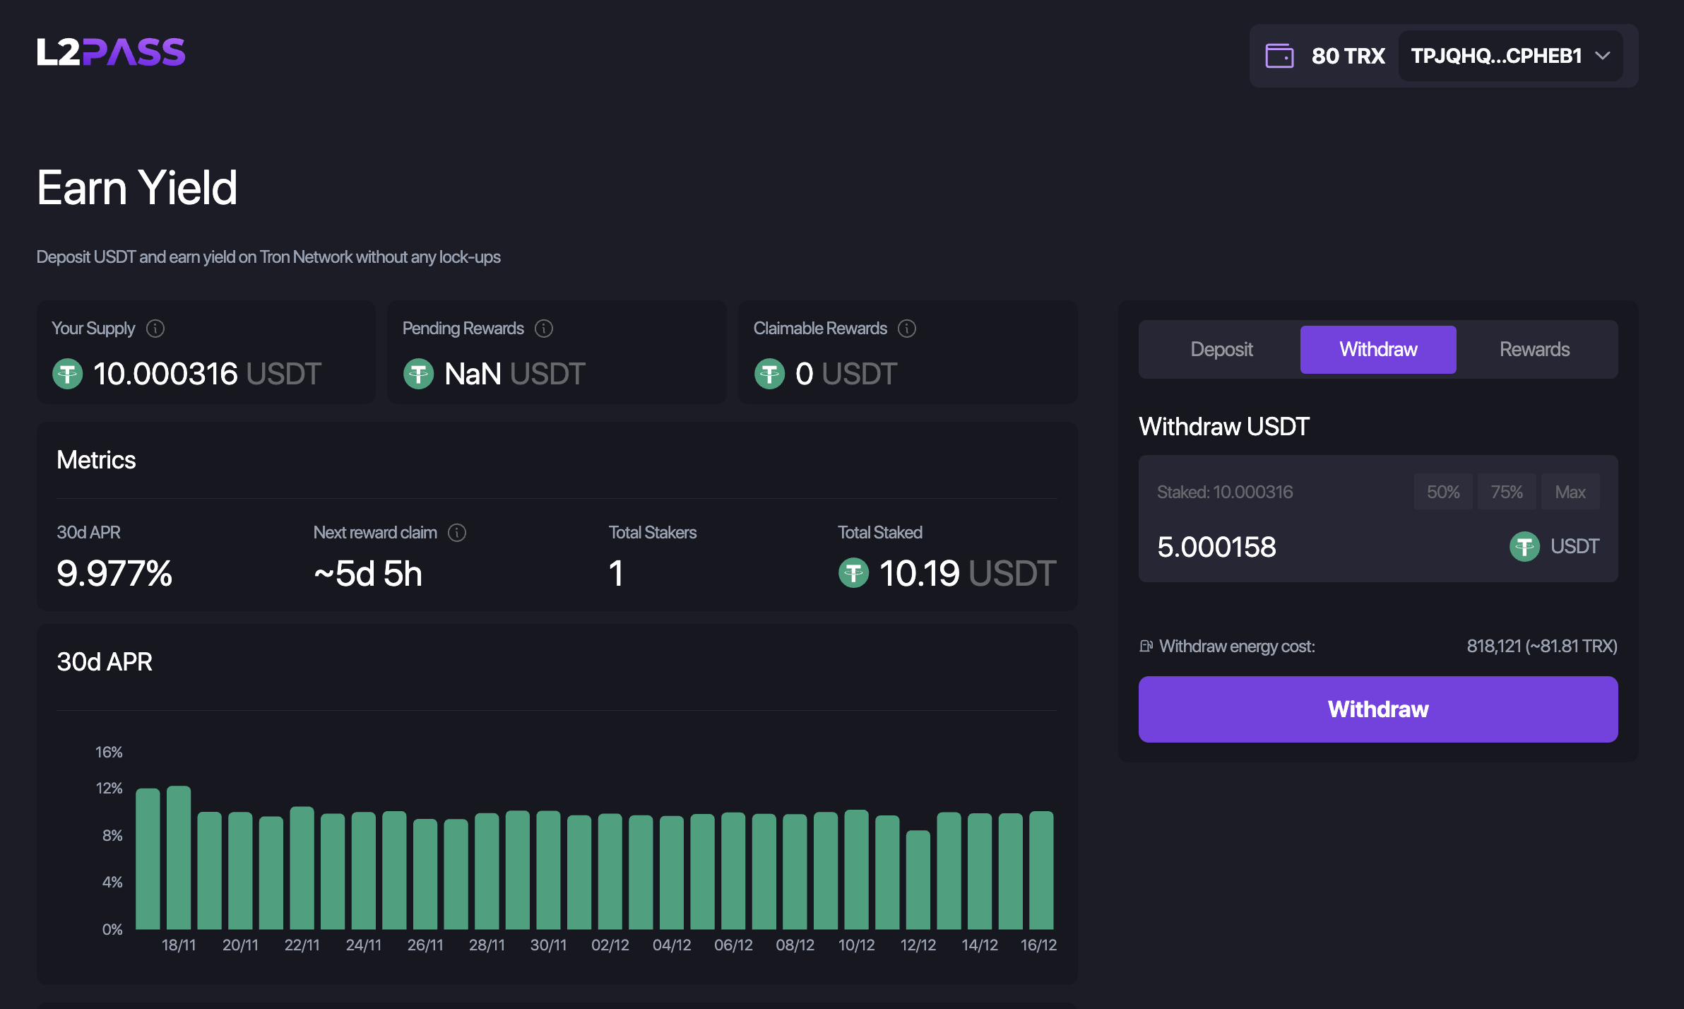This screenshot has width=1684, height=1009.
Task: Select the Max withdraw amount option
Action: pos(1570,491)
